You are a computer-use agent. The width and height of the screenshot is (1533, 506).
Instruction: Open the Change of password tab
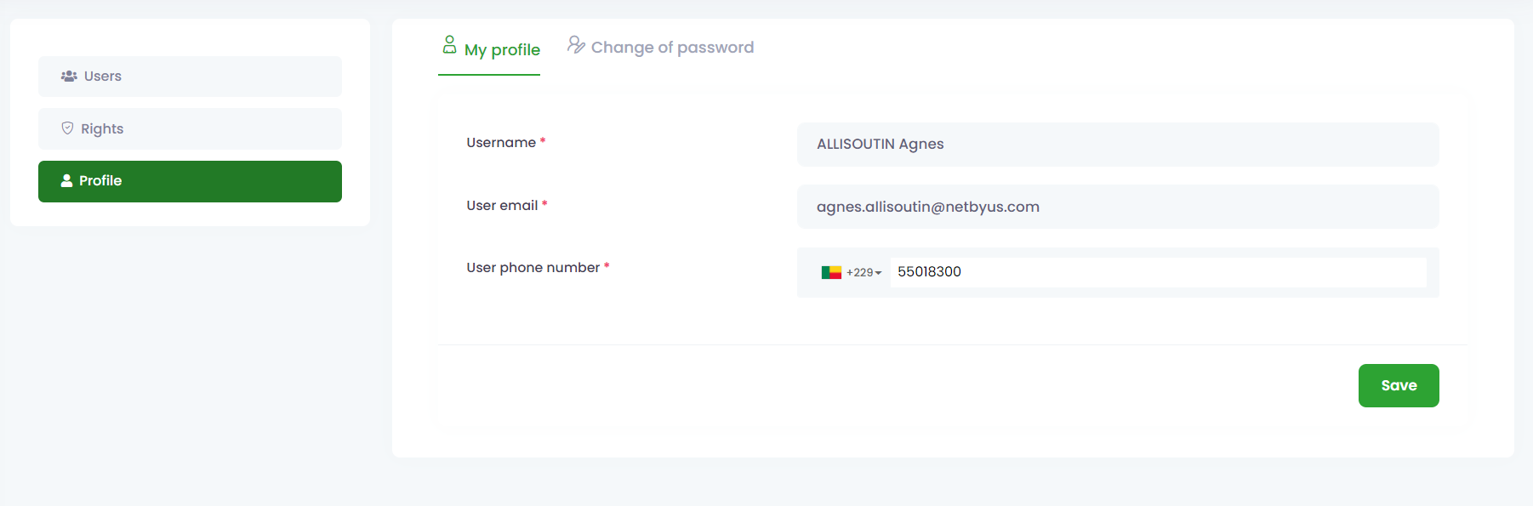coord(672,48)
